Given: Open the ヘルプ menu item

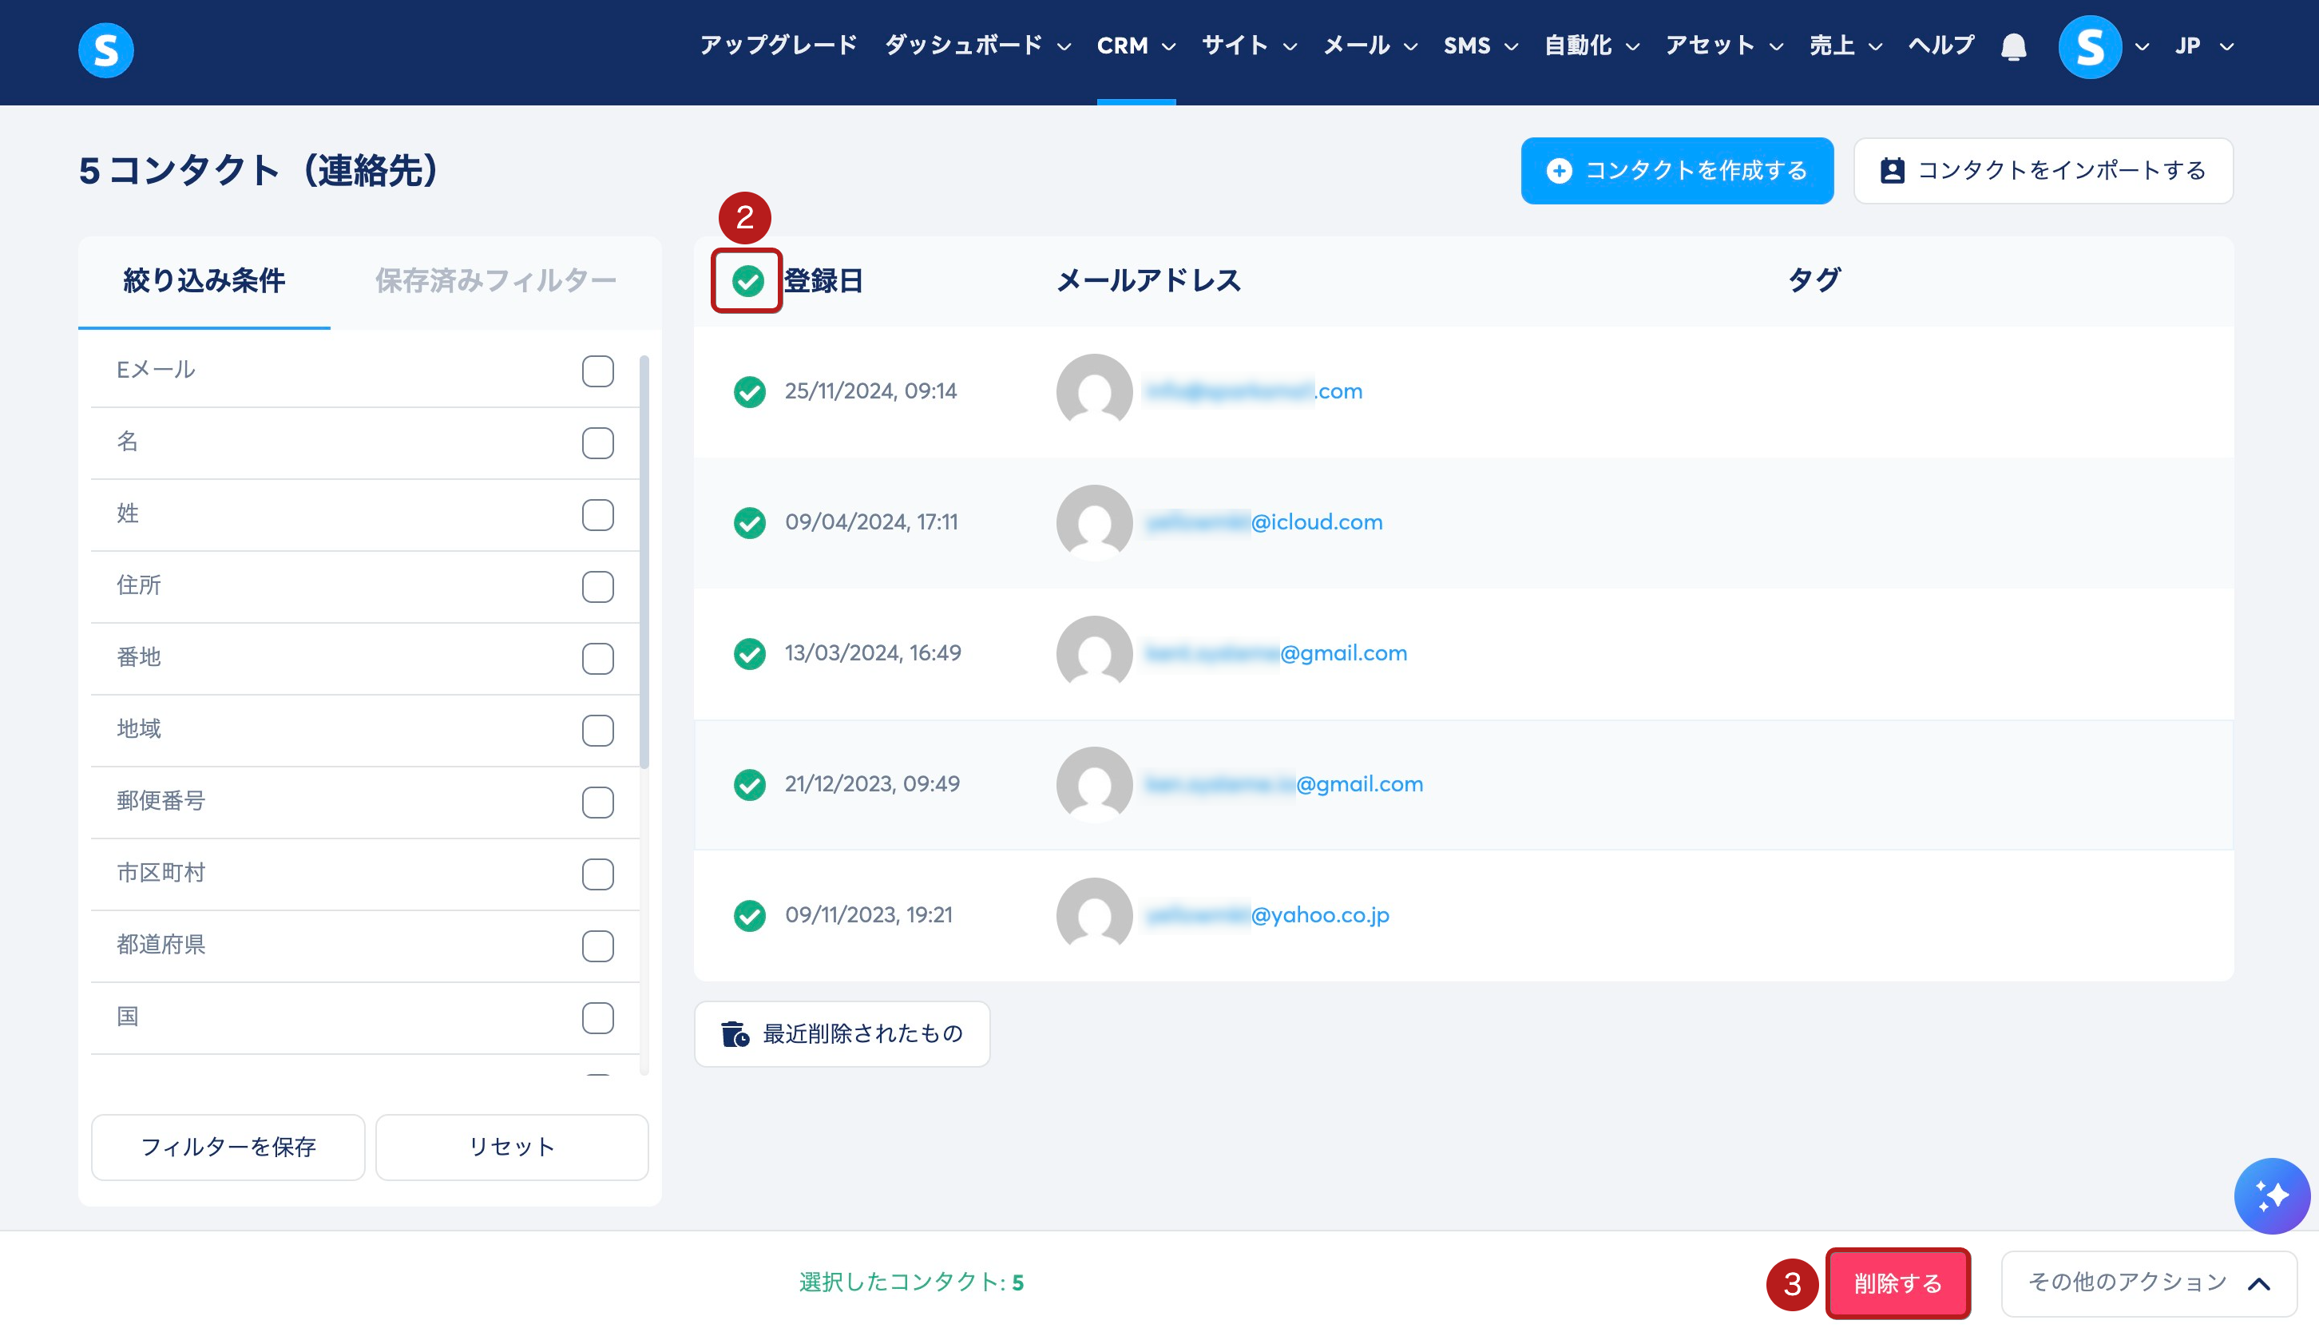Looking at the screenshot, I should (x=1940, y=46).
